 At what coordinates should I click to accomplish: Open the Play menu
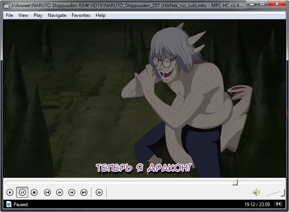click(38, 15)
